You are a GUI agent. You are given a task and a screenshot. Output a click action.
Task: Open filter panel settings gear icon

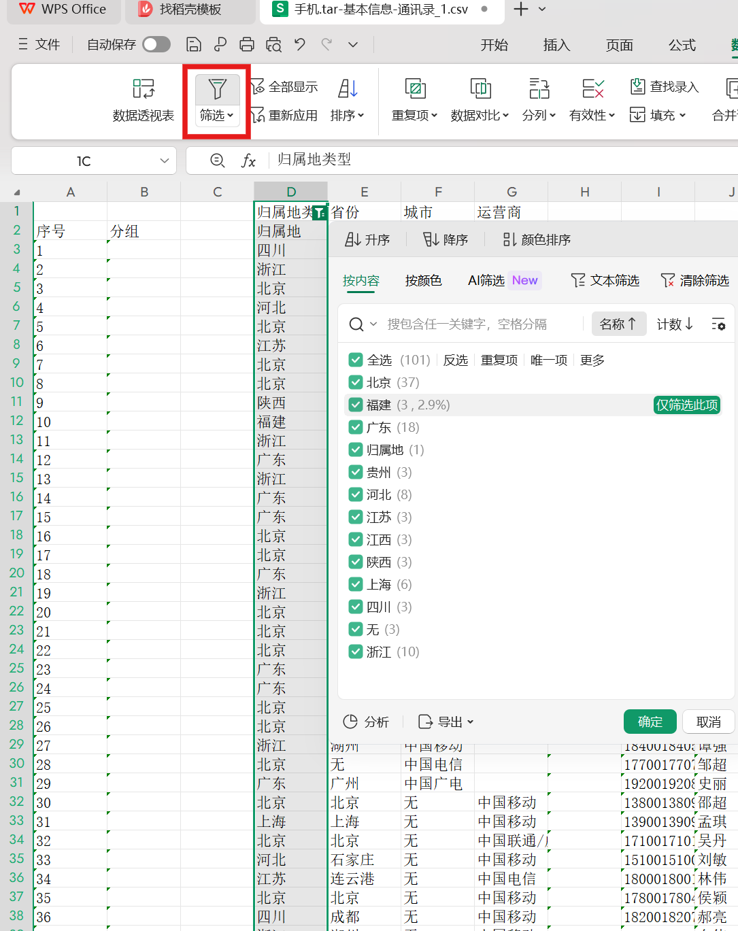pyautogui.click(x=718, y=324)
